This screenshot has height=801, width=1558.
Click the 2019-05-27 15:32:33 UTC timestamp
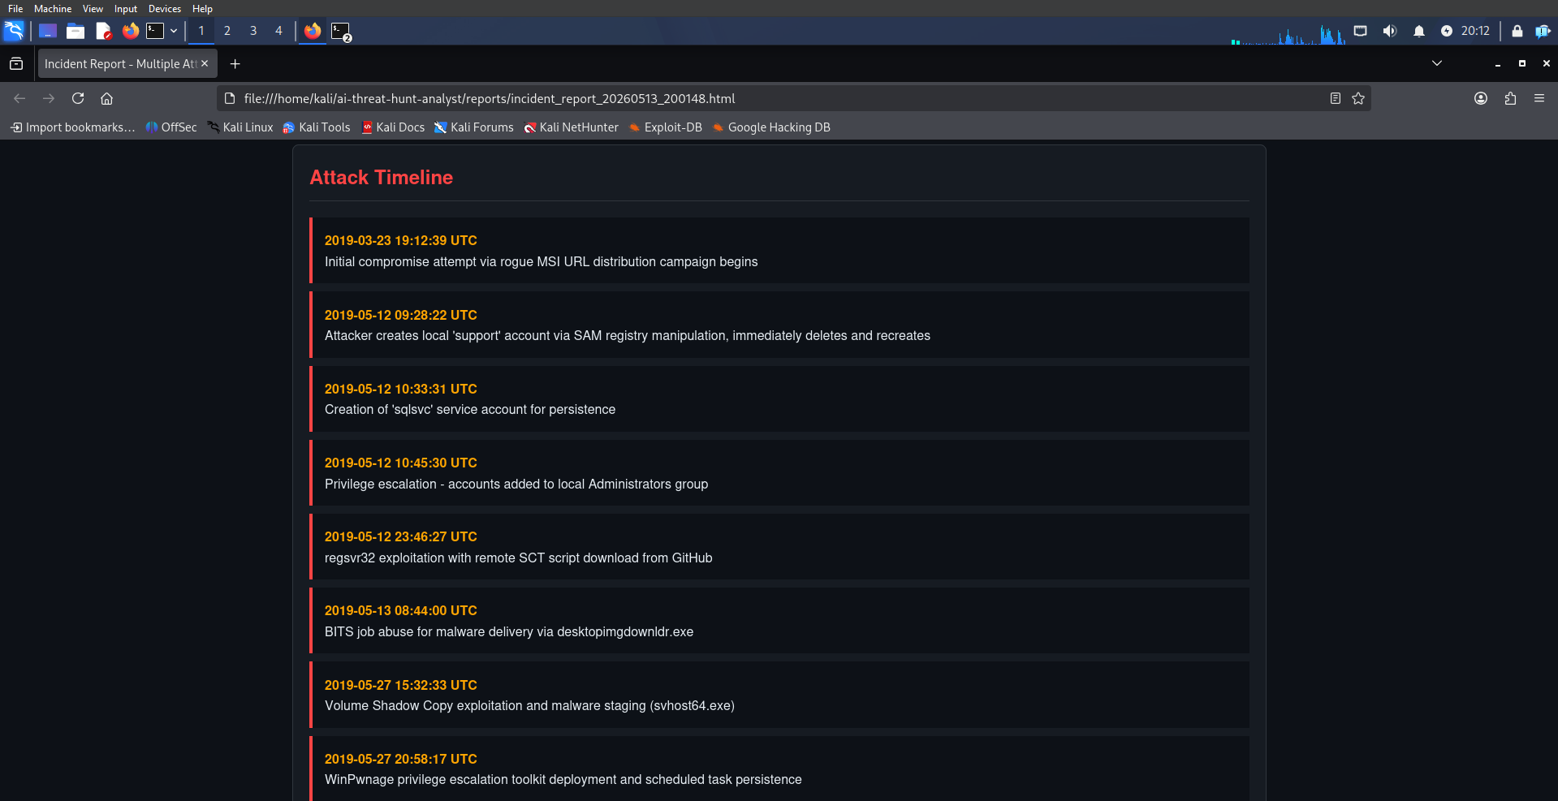click(x=401, y=685)
